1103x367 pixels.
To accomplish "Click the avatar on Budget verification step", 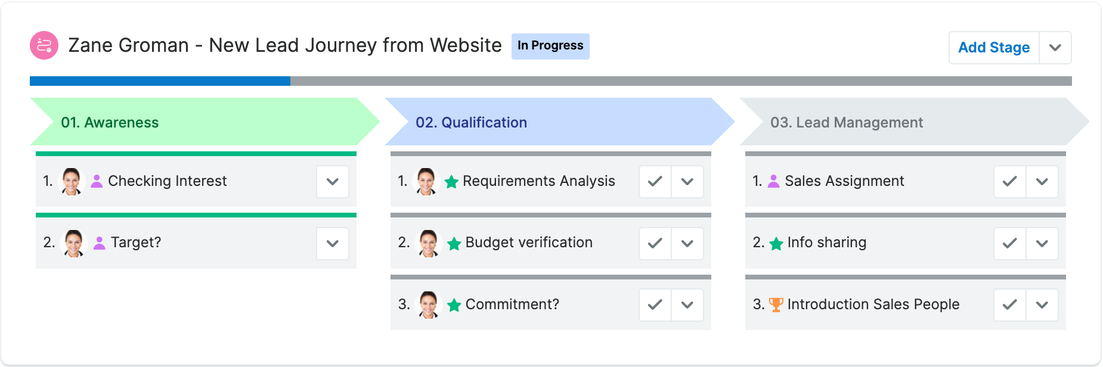I will (429, 243).
